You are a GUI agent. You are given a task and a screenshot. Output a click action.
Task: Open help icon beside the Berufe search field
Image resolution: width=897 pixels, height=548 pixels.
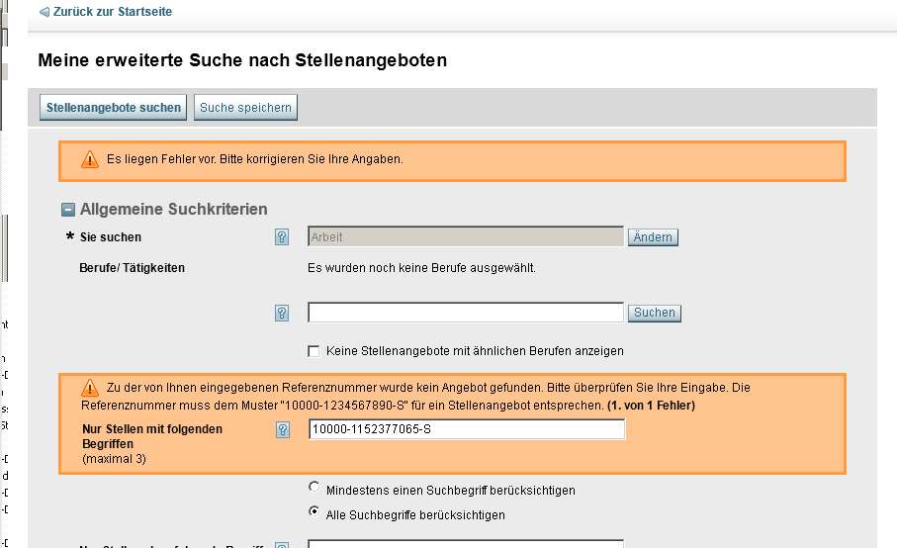[x=282, y=314]
